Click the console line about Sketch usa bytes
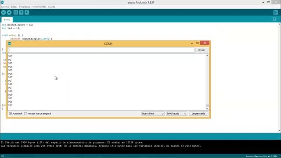This screenshot has height=158, width=281. 72,143
